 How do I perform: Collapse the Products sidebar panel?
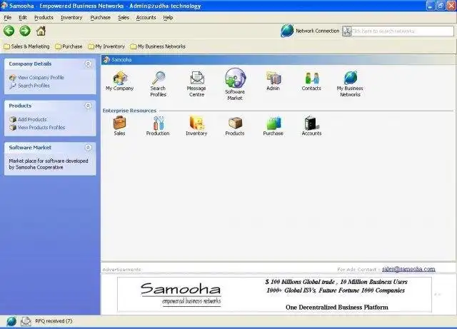[x=88, y=106]
